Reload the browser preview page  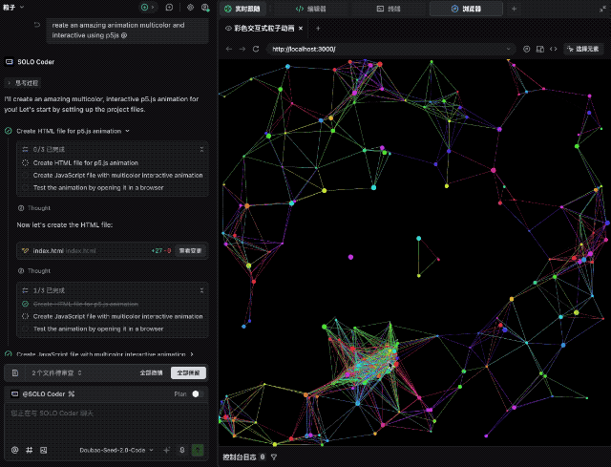tap(256, 49)
